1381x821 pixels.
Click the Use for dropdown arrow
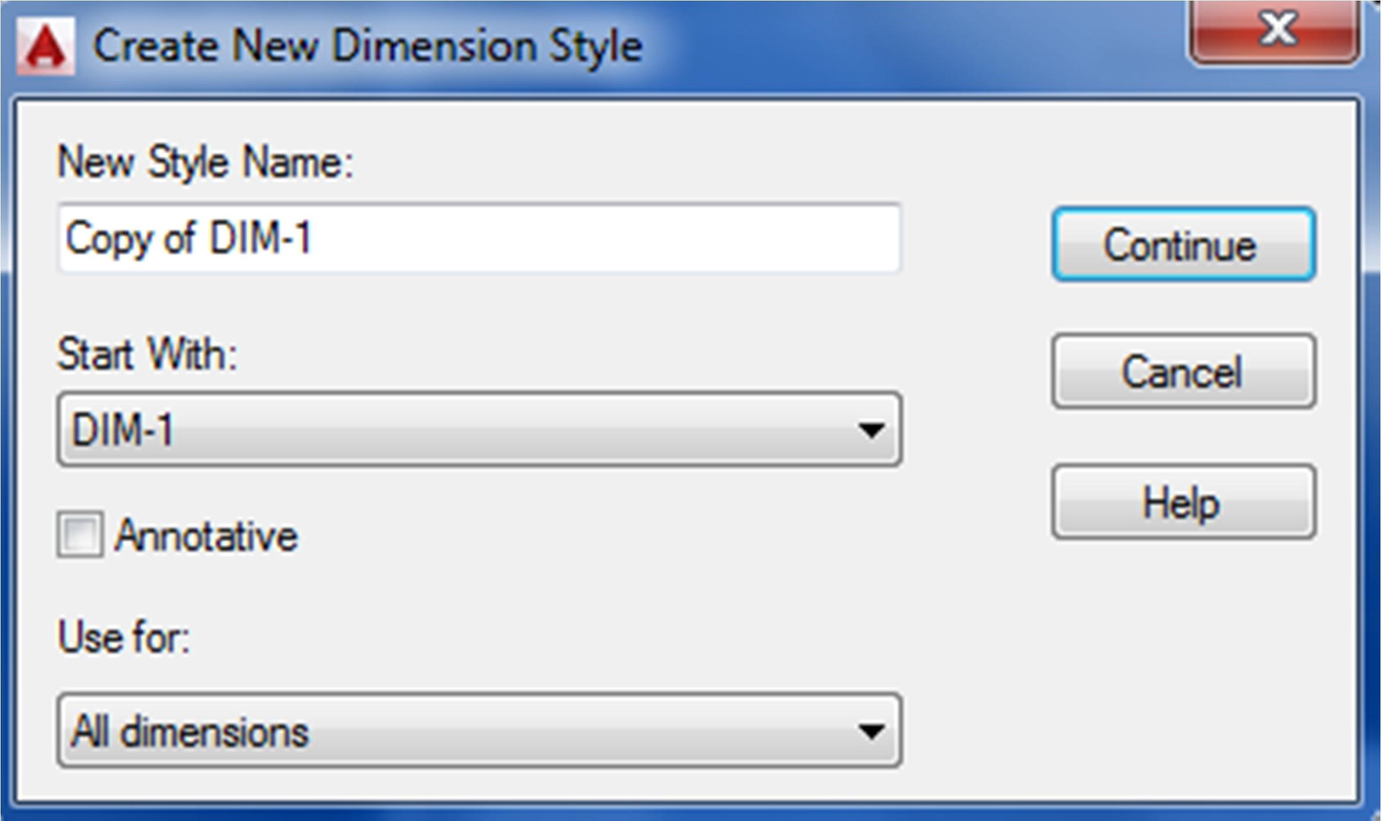871,731
